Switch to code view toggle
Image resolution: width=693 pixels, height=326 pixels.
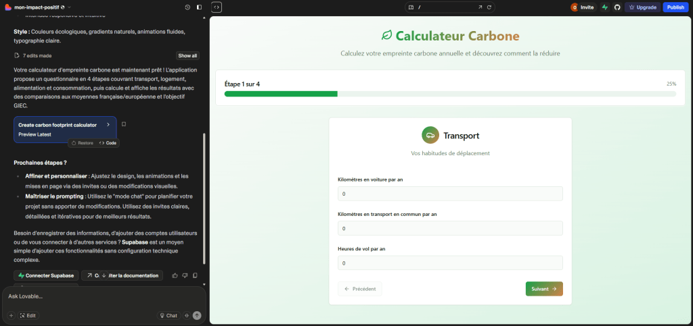[x=217, y=7]
